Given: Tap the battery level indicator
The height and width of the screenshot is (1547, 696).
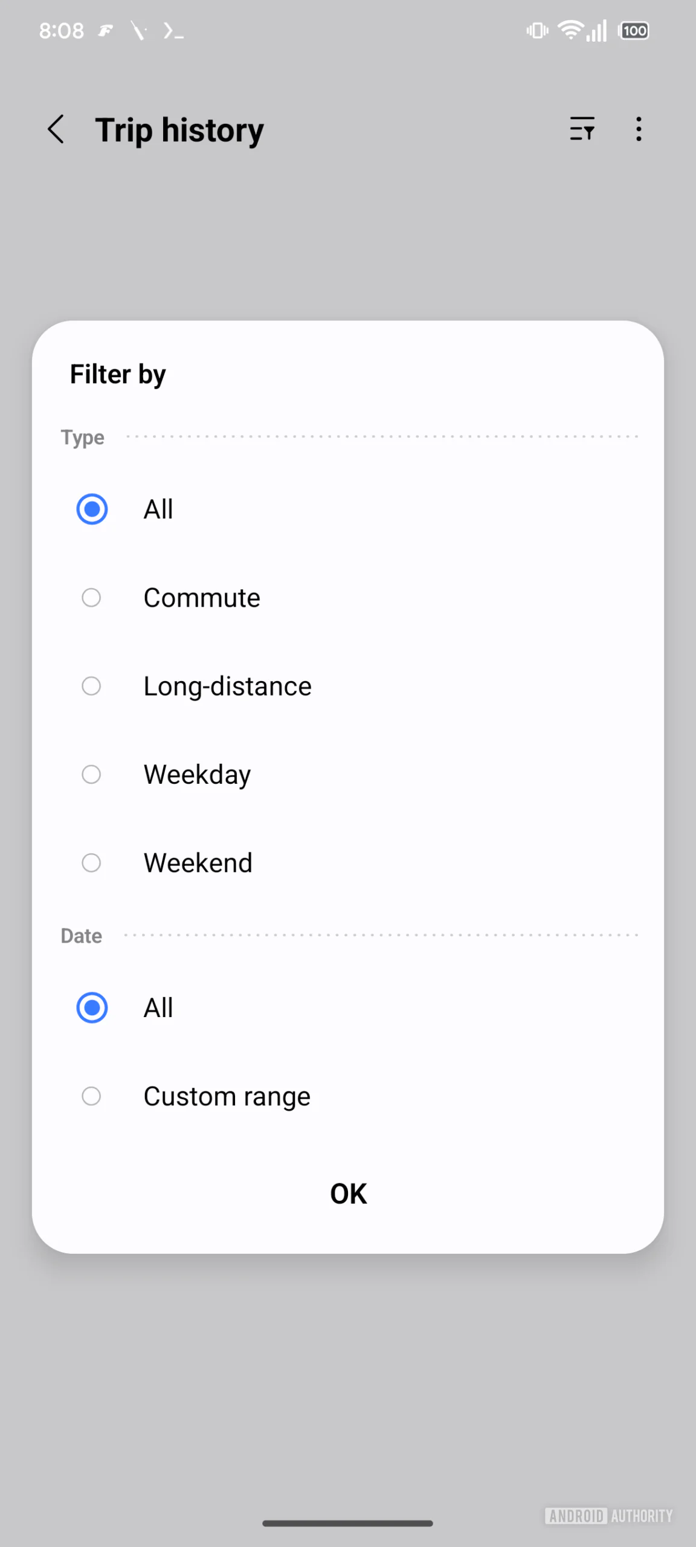Looking at the screenshot, I should [x=634, y=30].
